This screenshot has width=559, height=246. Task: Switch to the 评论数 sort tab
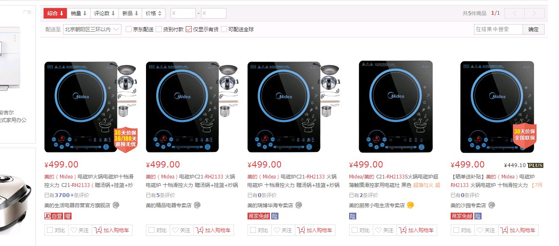[x=105, y=14]
